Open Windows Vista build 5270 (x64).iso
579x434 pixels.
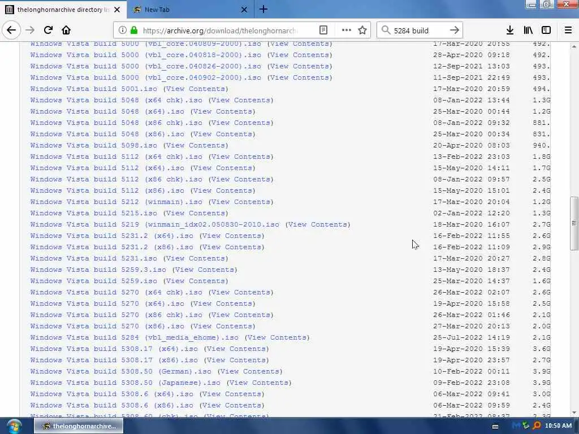[x=107, y=303]
